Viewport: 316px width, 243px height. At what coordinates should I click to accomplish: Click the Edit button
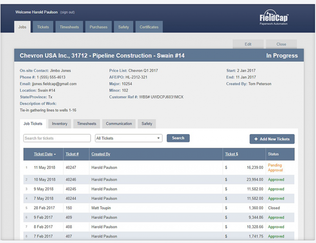tap(248, 44)
